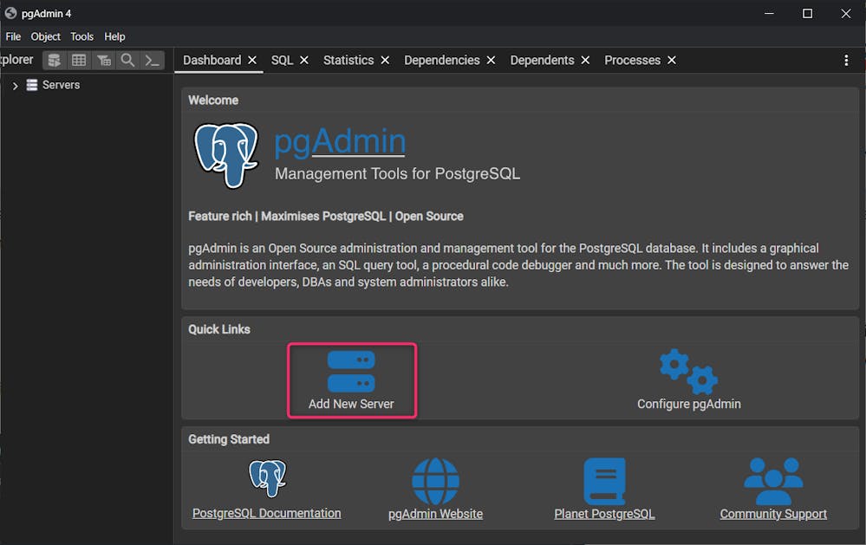Click the Explorer panel title
This screenshot has height=545, width=866.
pos(16,60)
